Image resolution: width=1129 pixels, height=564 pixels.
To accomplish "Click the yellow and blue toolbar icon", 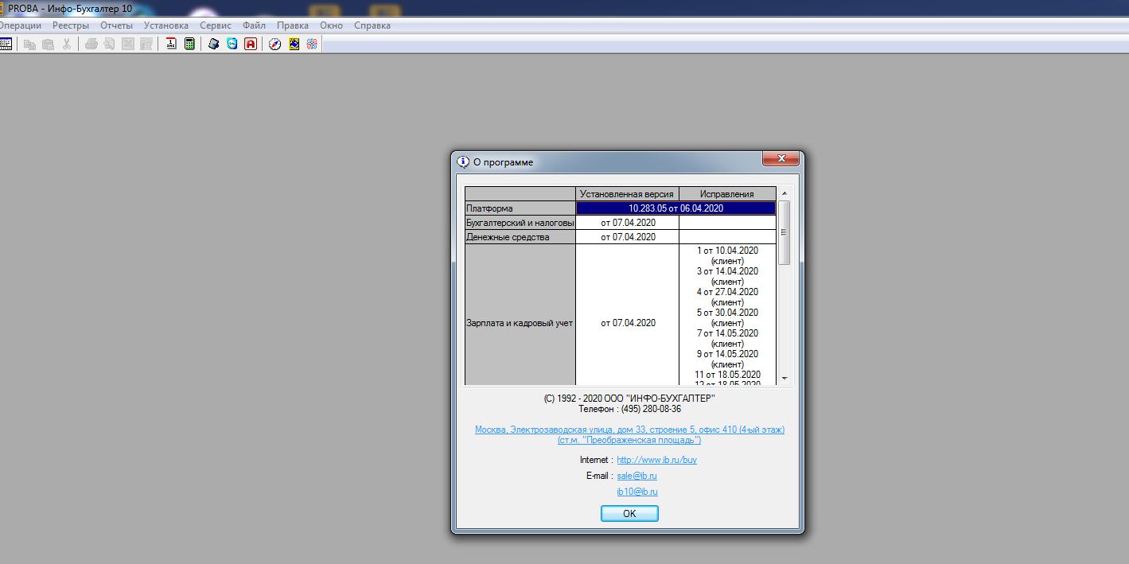I will tap(294, 45).
